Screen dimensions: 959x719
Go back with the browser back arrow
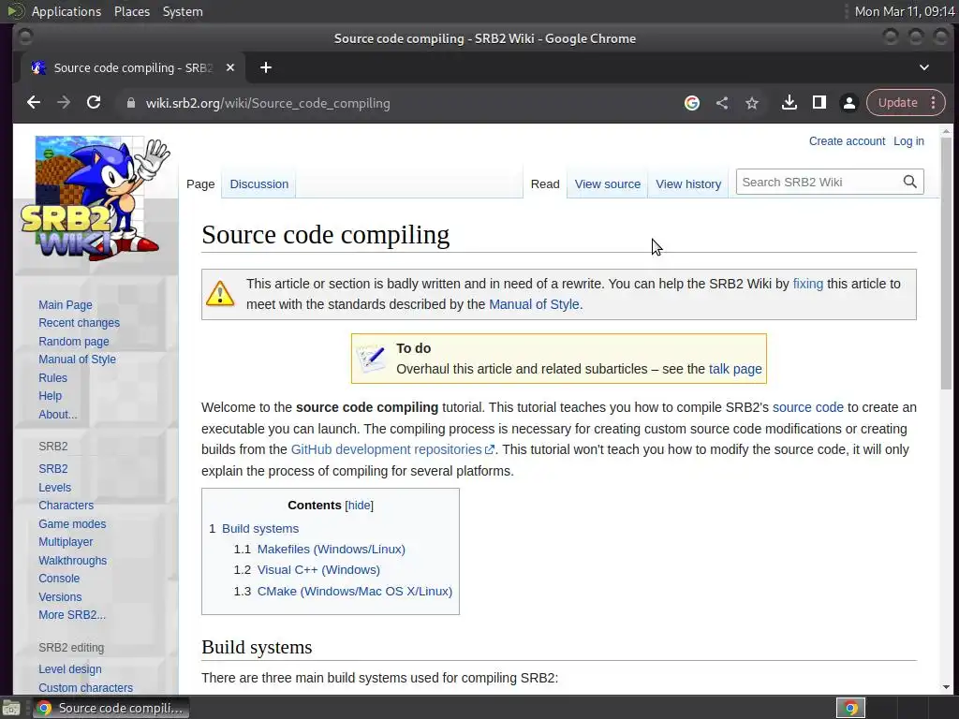pos(34,103)
